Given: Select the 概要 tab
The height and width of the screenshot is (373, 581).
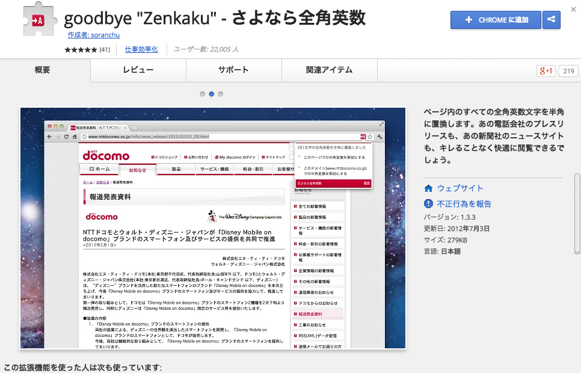Looking at the screenshot, I should (x=42, y=70).
